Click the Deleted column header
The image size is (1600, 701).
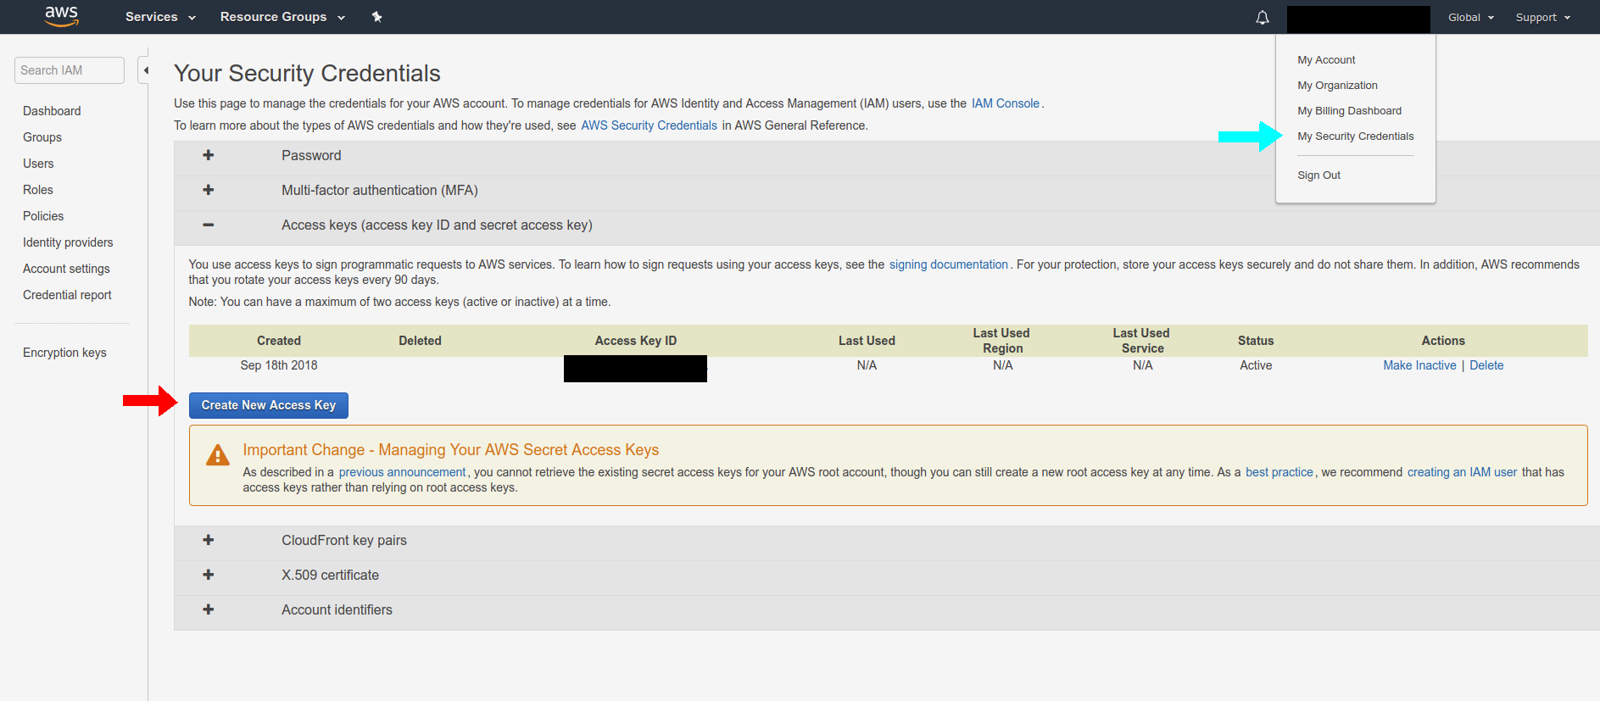coord(420,341)
